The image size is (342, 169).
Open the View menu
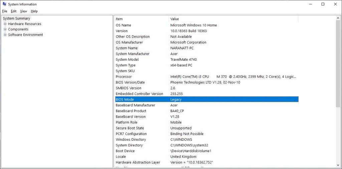tap(23, 11)
